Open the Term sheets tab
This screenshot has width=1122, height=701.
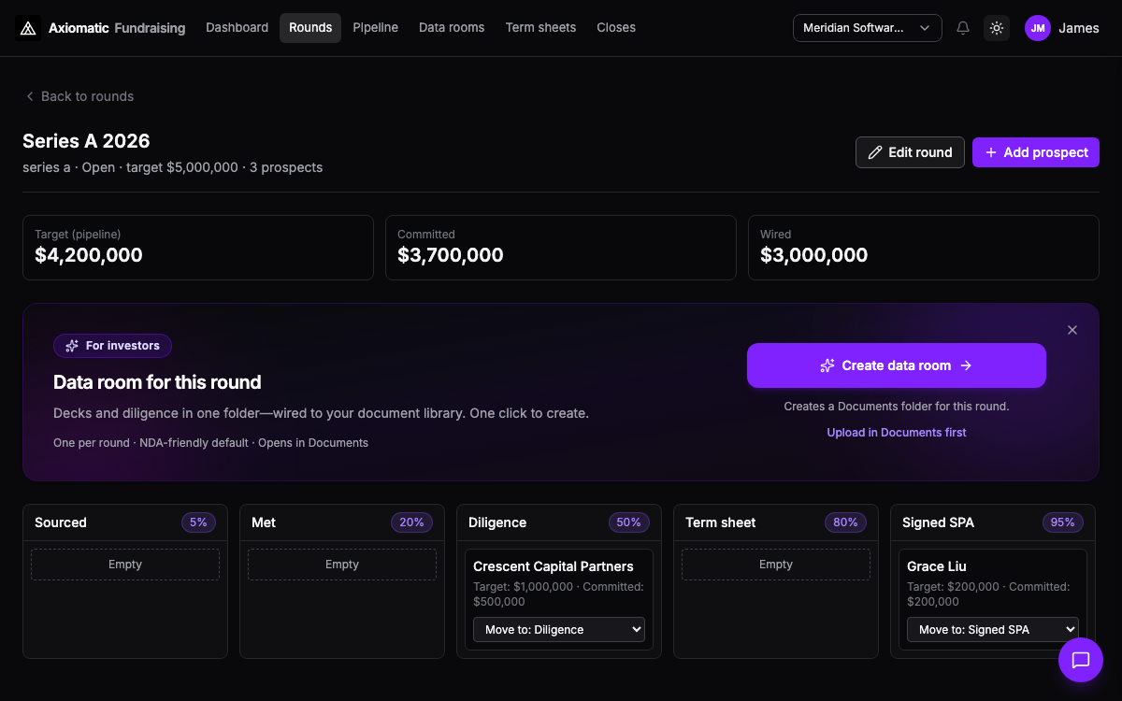tap(540, 28)
